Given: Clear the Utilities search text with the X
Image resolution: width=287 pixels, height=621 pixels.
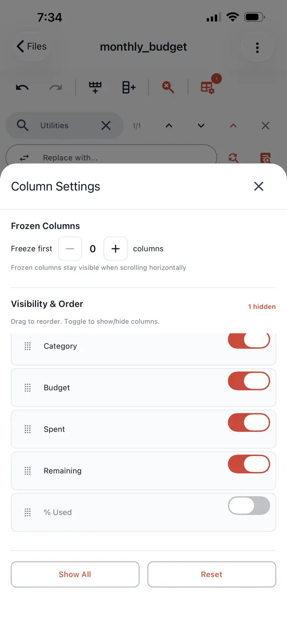Looking at the screenshot, I should pos(106,125).
